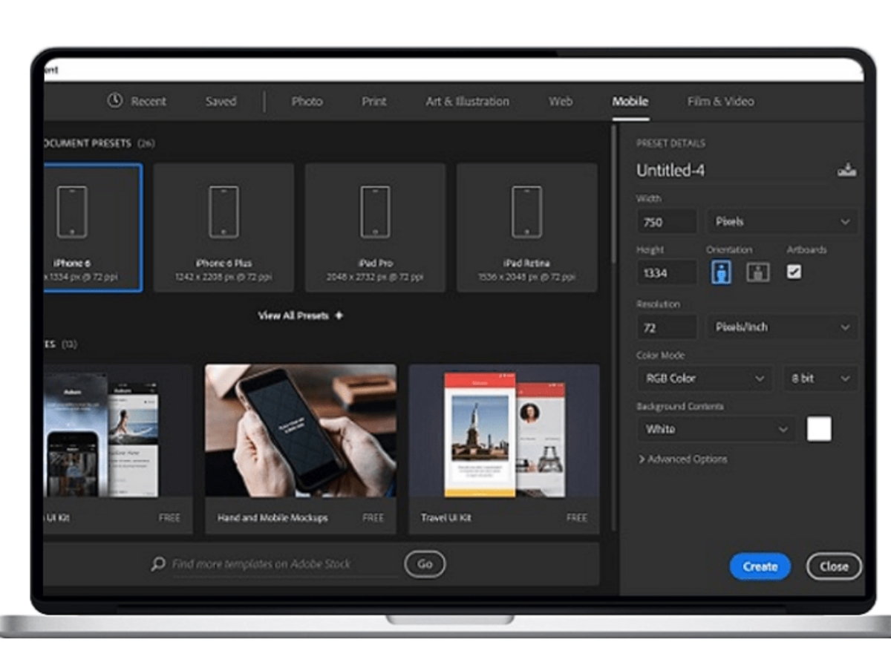Viewport: 891px width, 668px height.
Task: Click the save document preset icon
Action: pos(846,171)
